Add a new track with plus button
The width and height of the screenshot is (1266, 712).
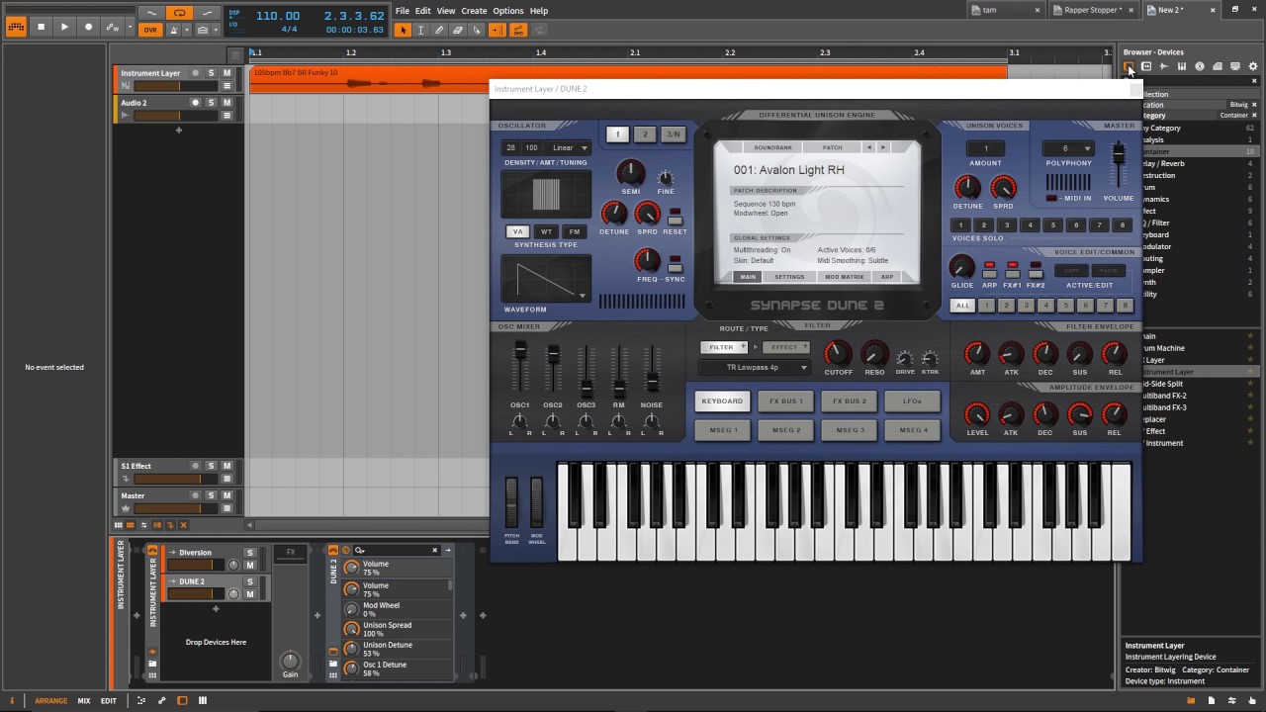coord(179,131)
